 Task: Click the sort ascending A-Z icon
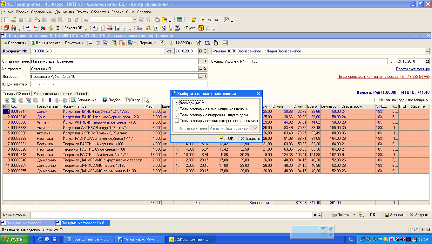click(57, 100)
